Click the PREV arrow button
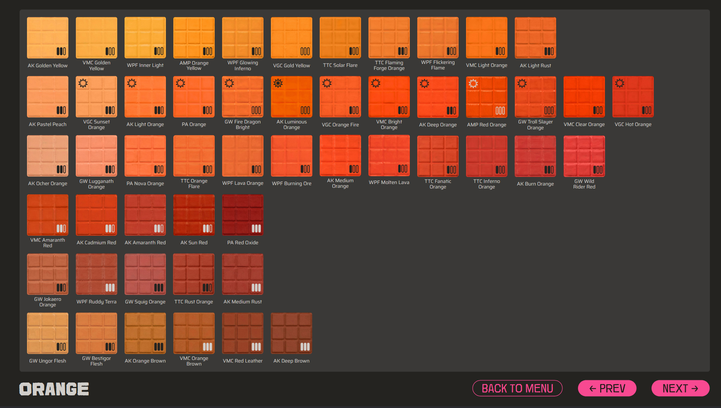The height and width of the screenshot is (408, 721). point(607,388)
